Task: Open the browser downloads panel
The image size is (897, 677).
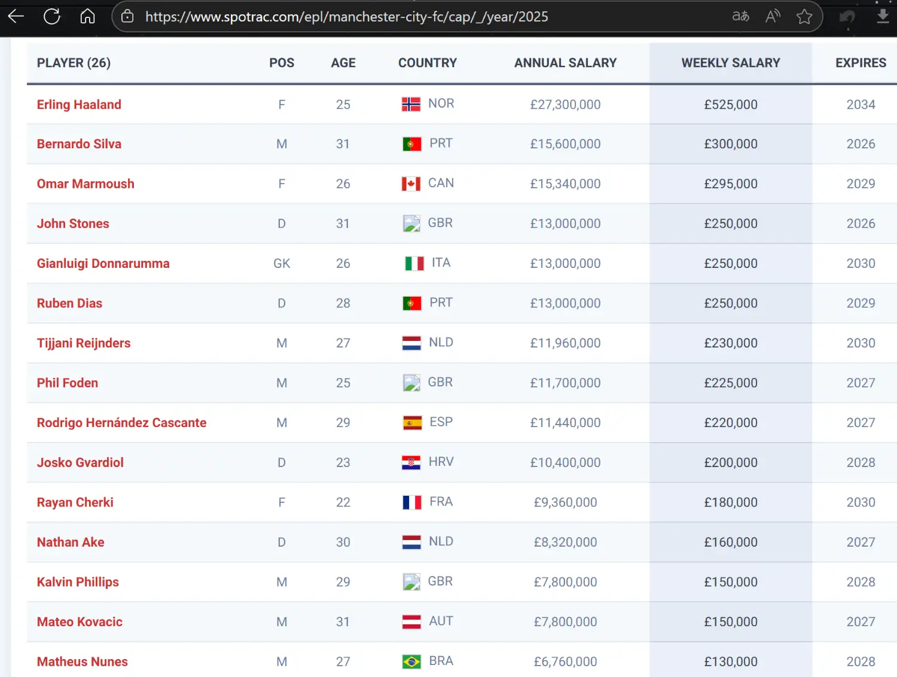Action: [883, 16]
